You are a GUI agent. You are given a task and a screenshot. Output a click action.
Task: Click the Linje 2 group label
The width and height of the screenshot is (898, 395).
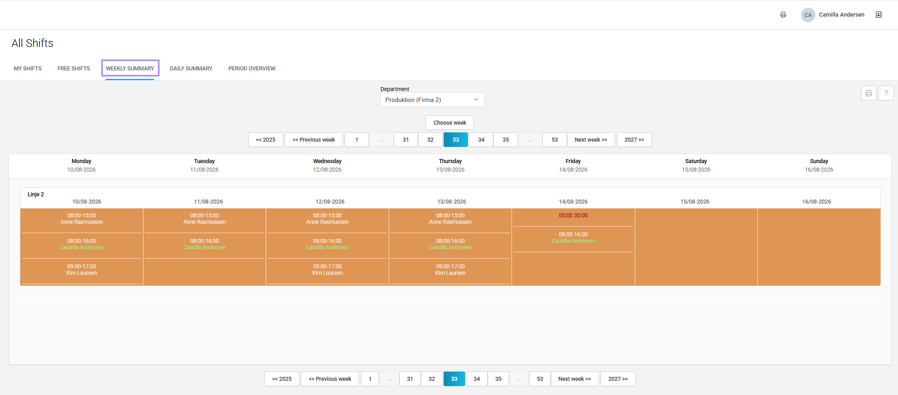click(36, 194)
